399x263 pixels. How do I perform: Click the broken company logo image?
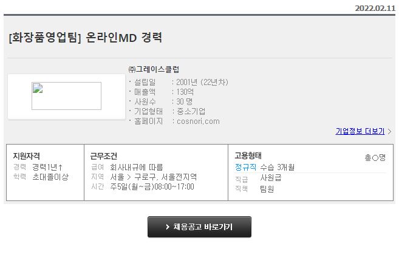pyautogui.click(x=66, y=96)
